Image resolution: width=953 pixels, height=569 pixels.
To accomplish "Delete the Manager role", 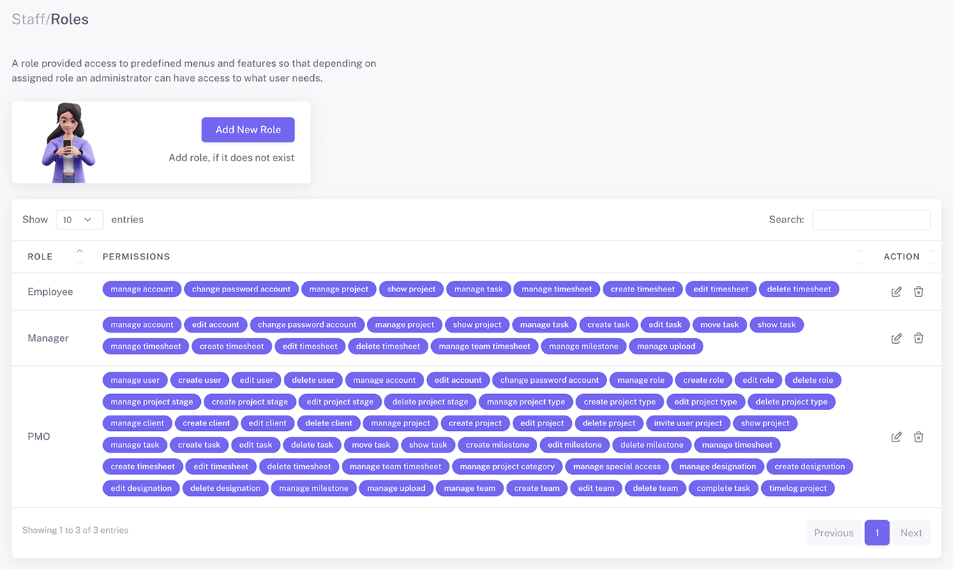I will pyautogui.click(x=919, y=338).
